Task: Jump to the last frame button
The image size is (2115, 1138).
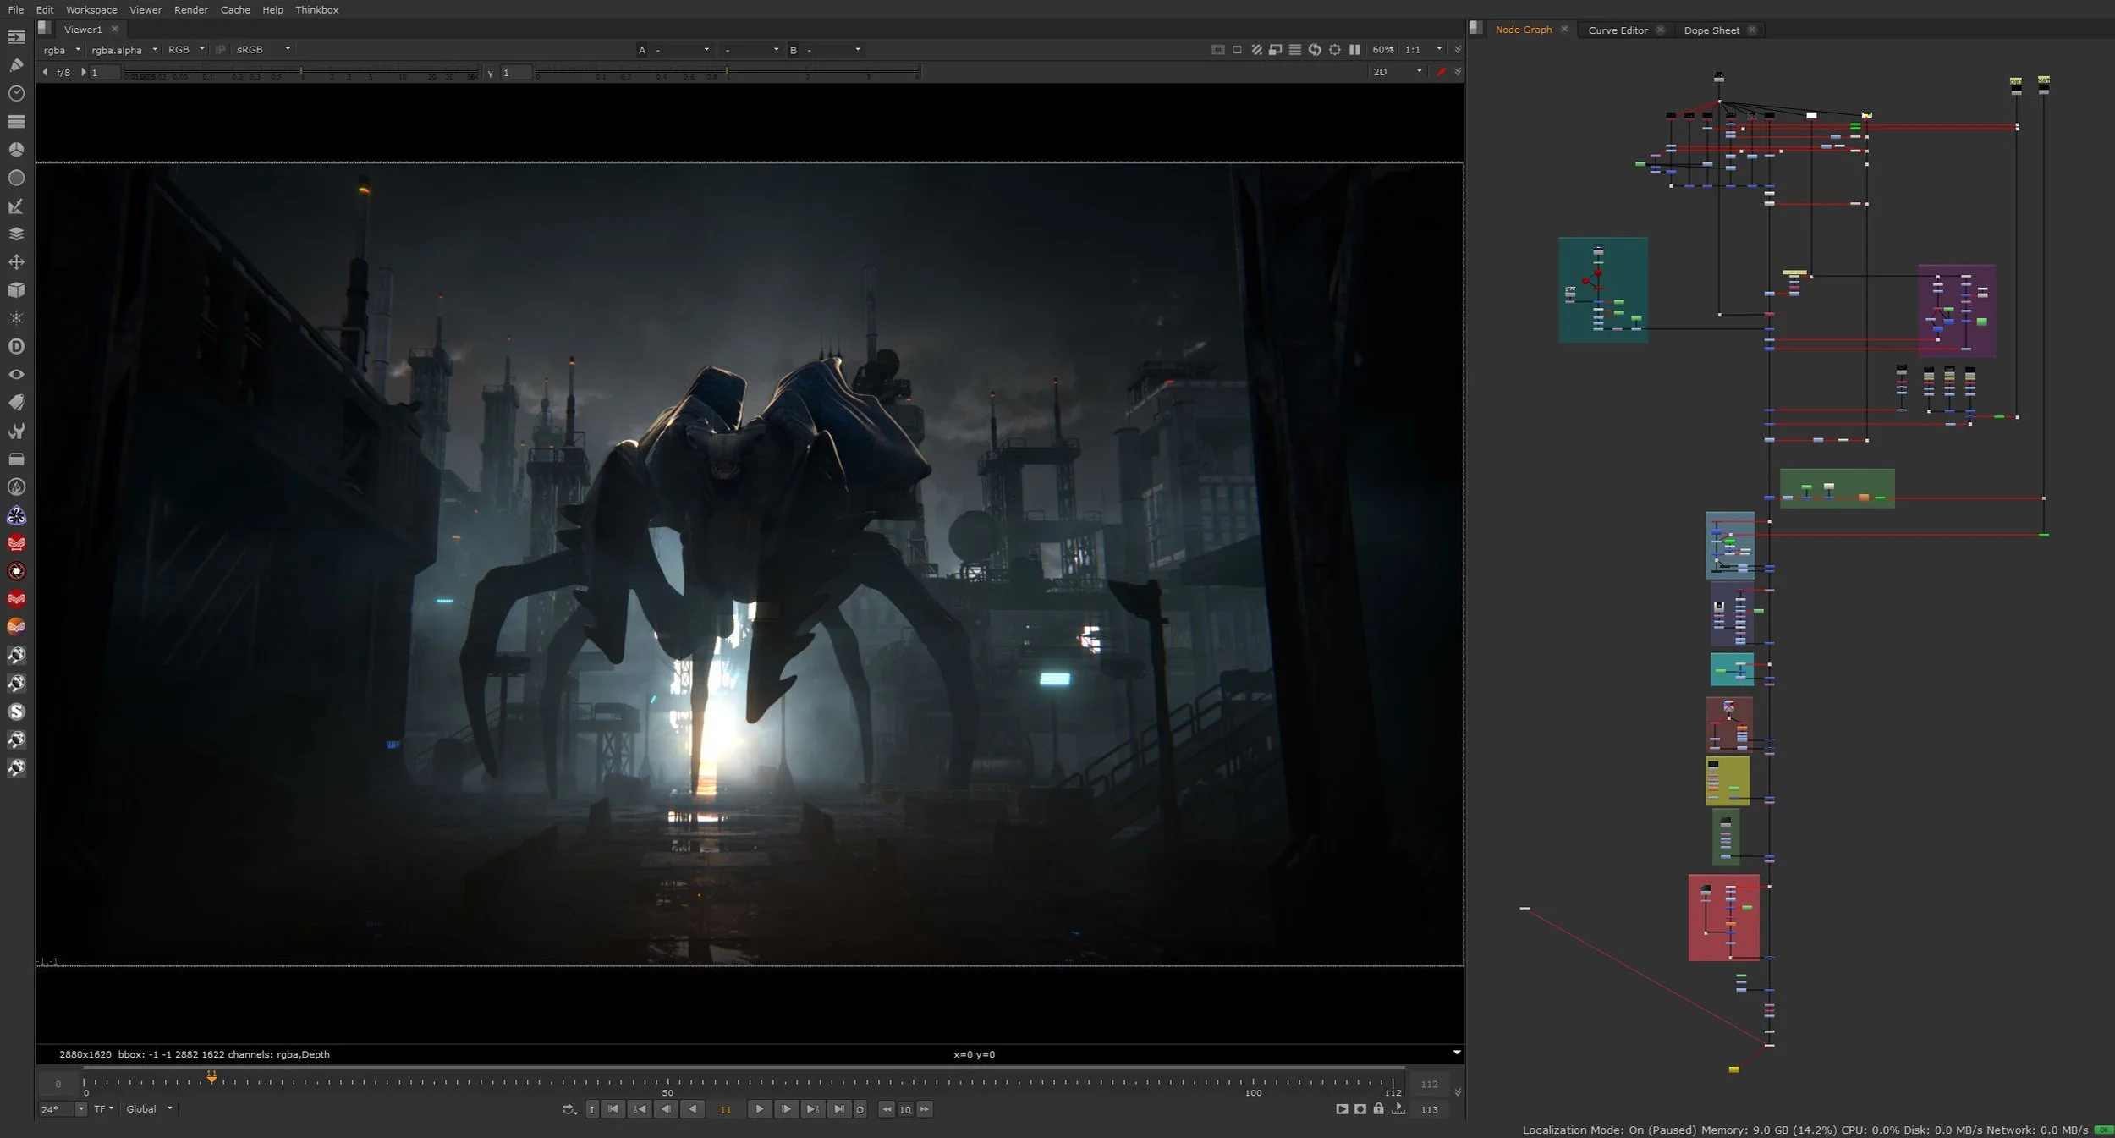Action: click(838, 1109)
